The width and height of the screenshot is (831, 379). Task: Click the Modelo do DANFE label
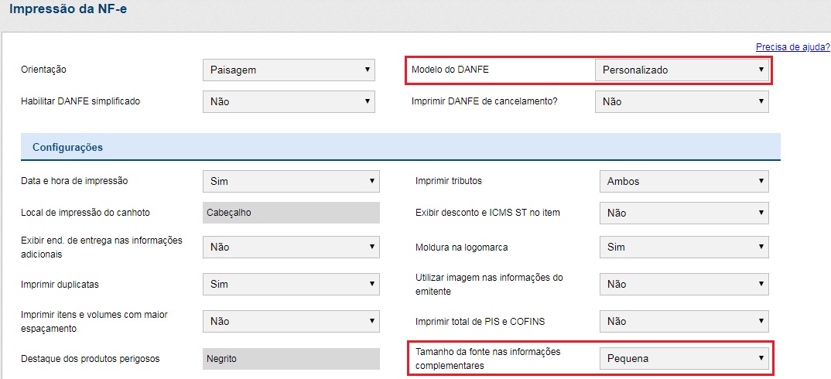click(x=450, y=70)
